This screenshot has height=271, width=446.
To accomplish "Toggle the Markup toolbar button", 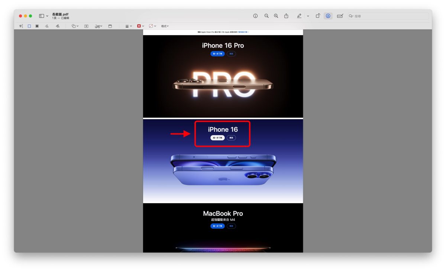I will coord(328,16).
